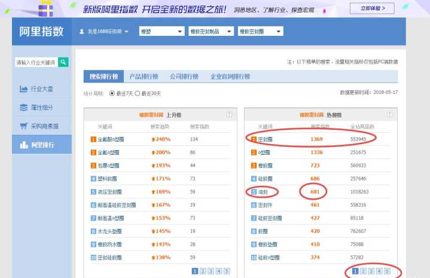
Task: Go to page 4 of 热搜榜
Action: 379,271
